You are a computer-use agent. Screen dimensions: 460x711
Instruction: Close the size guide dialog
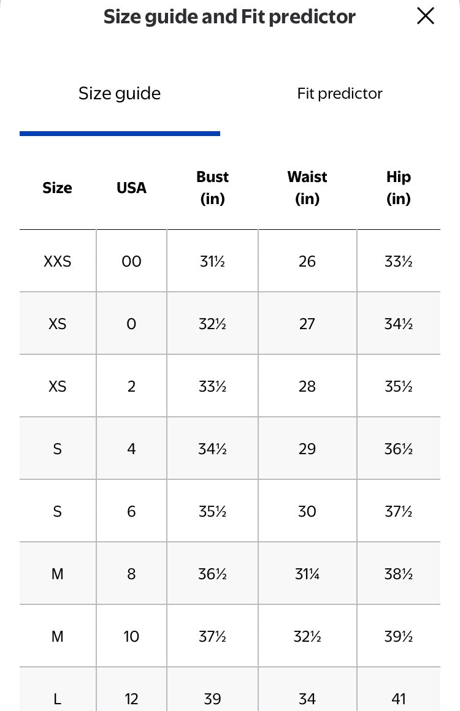426,16
